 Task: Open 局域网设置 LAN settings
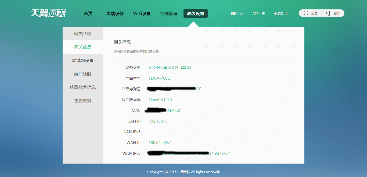click(x=82, y=60)
